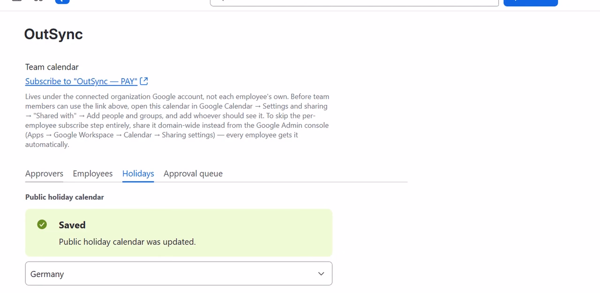
Task: Click the Public holiday calendar label
Action: pyautogui.click(x=65, y=197)
